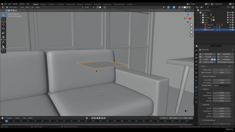Disable render camera for chair.001
The width and height of the screenshot is (235, 132).
pyautogui.click(x=232, y=25)
